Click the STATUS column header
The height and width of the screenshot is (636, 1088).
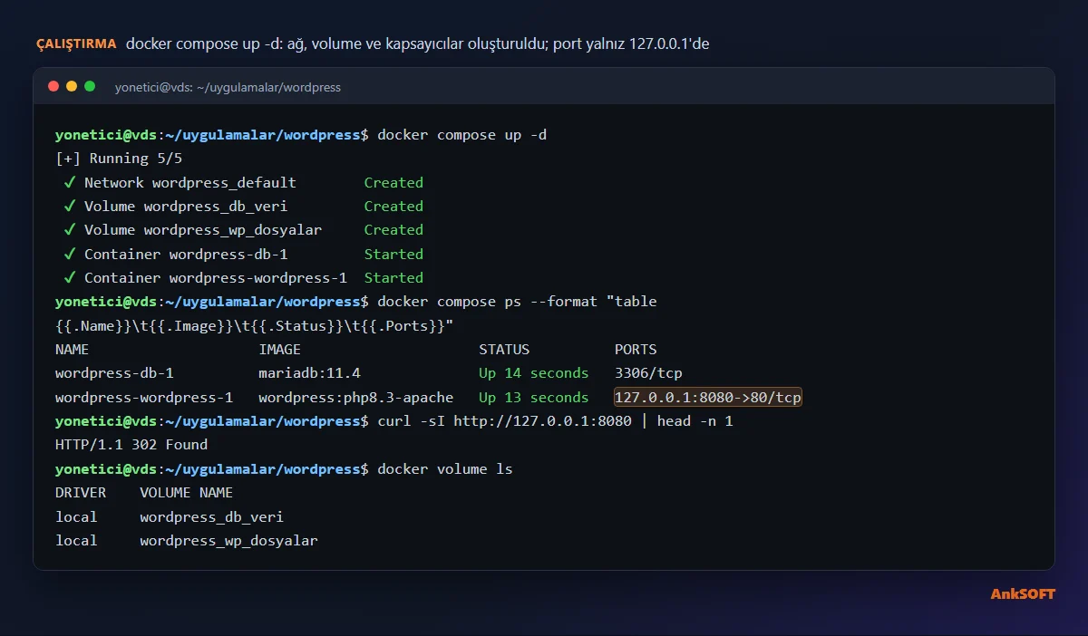[504, 350]
